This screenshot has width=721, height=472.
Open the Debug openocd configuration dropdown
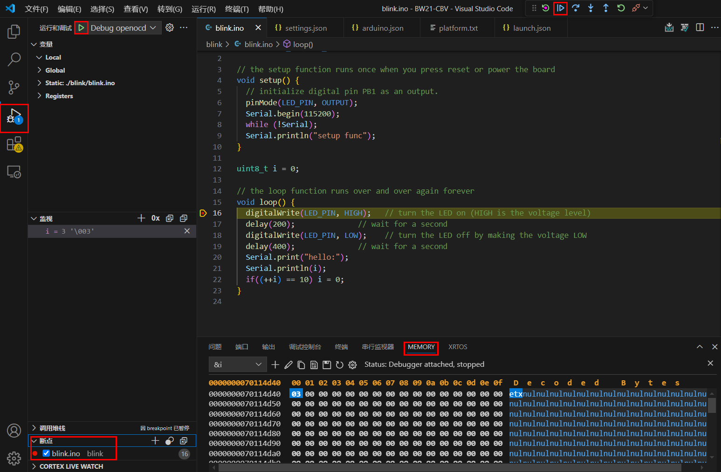[x=124, y=28]
